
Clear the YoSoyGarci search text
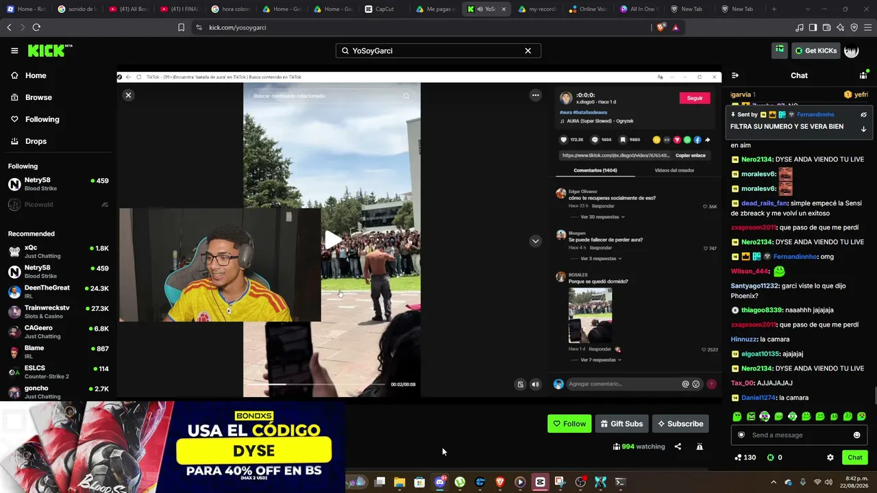[x=528, y=51]
